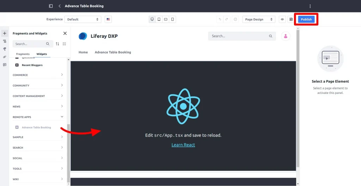Open the Fragments and Widgets plus icon
361x186 pixels.
5,34
